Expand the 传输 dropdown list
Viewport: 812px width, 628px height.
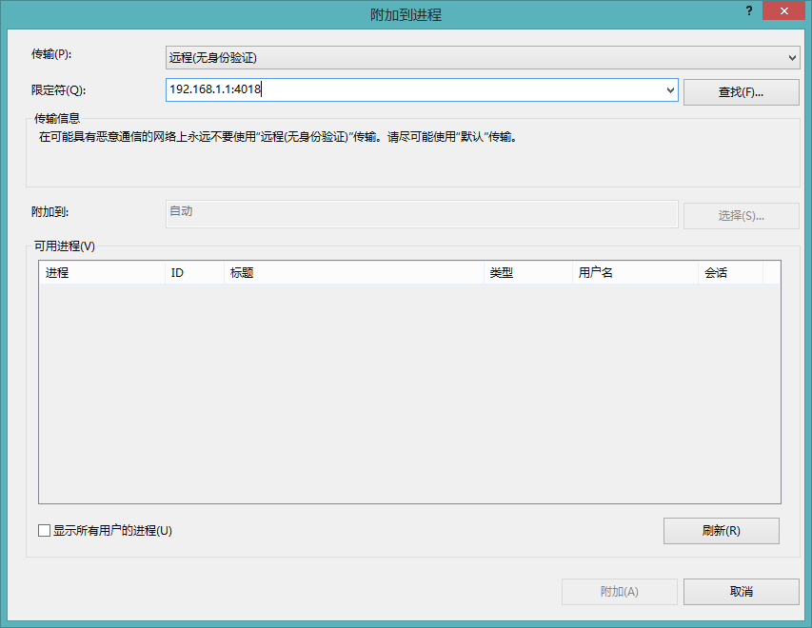(792, 58)
